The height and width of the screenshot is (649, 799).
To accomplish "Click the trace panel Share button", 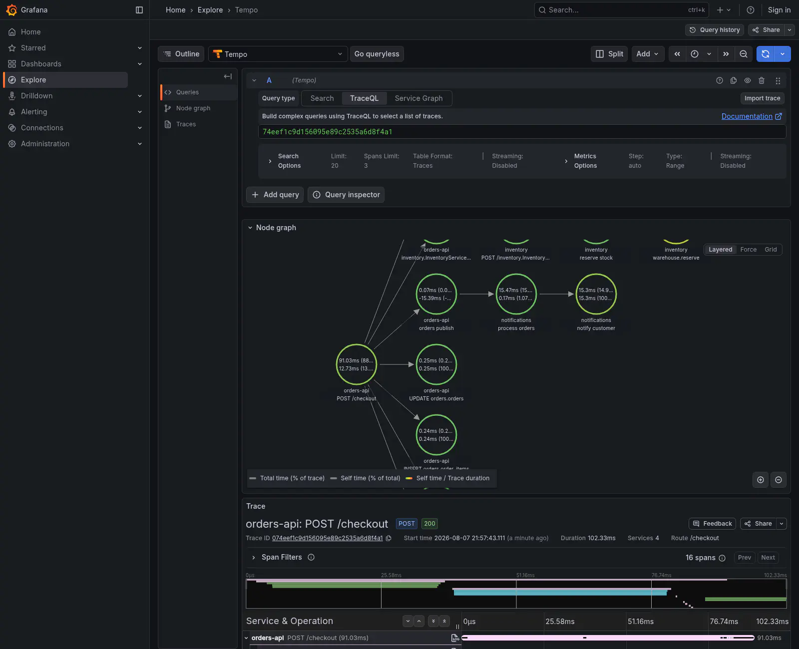I will tap(758, 524).
